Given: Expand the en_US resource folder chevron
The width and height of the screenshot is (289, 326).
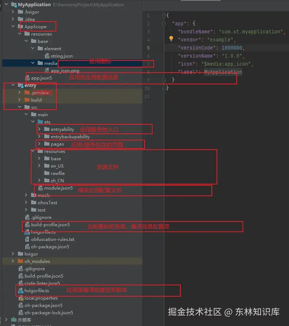Looking at the screenshot, I should [40, 166].
